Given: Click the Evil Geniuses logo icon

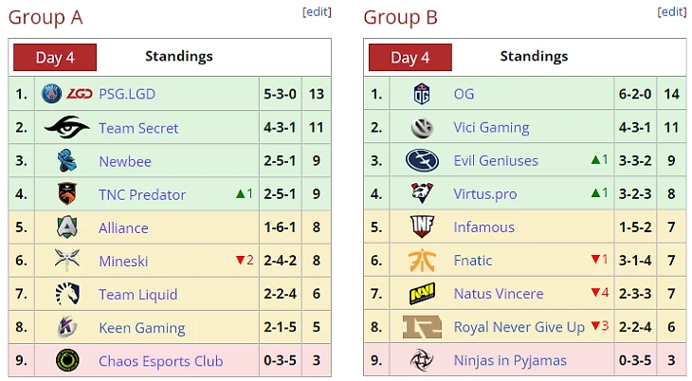Looking at the screenshot, I should (x=422, y=160).
